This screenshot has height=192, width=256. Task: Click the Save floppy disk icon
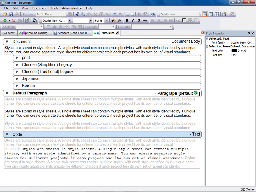pos(11,14)
